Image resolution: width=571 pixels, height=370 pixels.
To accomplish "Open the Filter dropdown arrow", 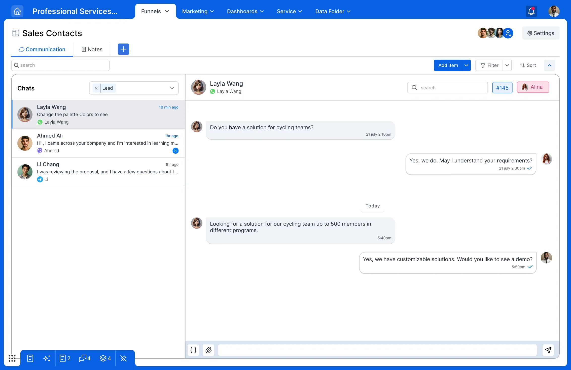I will pos(507,65).
